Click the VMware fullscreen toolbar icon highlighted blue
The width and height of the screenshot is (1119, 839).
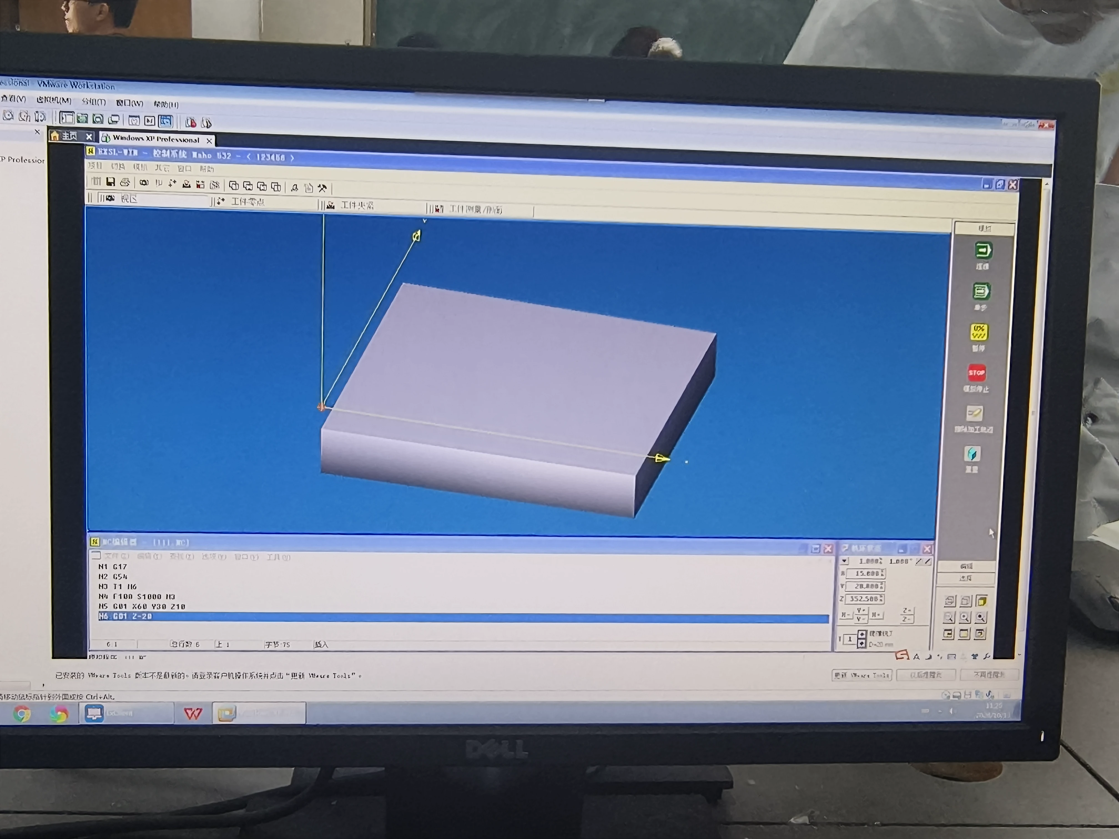point(165,121)
